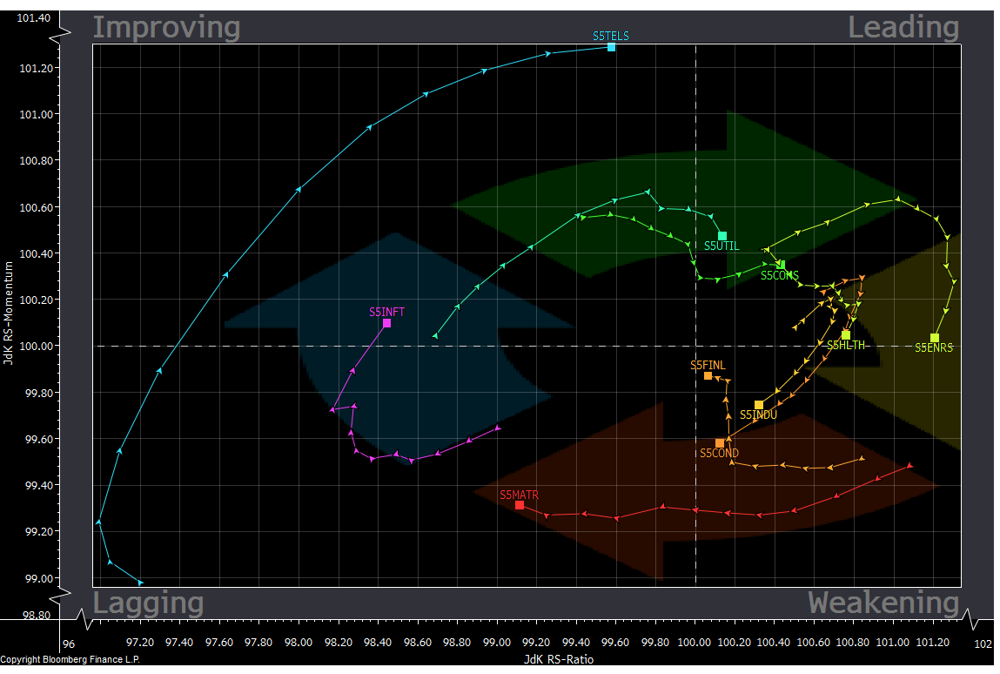Image resolution: width=1000 pixels, height=674 pixels.
Task: Click the S5TELS cyan square endpoint marker
Action: [611, 47]
